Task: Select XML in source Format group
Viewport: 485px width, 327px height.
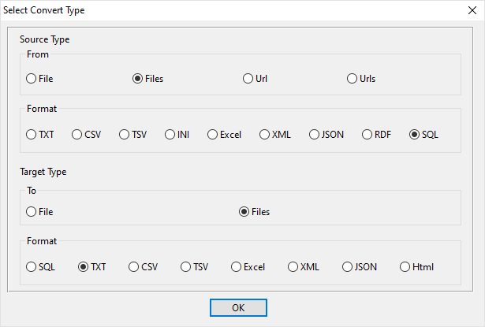Action: [x=265, y=135]
